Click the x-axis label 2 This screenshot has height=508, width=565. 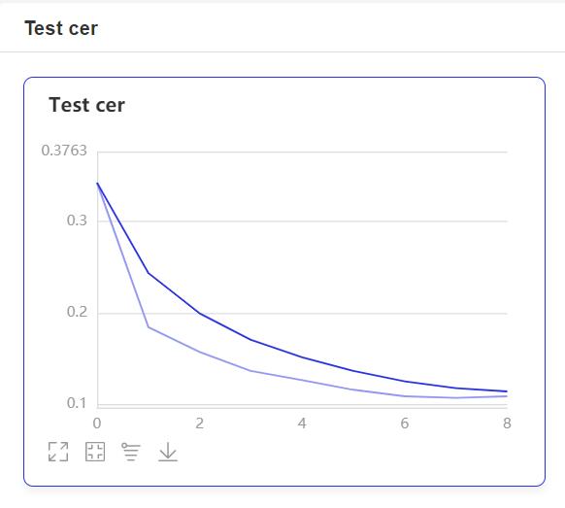[x=200, y=423]
